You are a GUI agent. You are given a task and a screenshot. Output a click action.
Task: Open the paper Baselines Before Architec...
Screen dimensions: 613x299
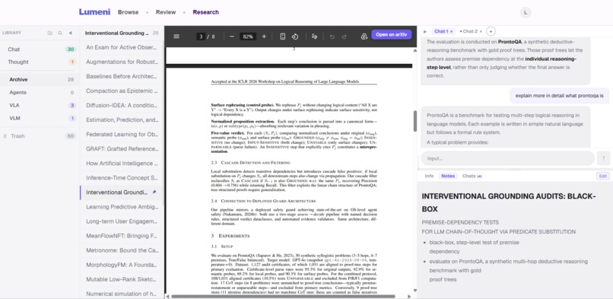(122, 76)
